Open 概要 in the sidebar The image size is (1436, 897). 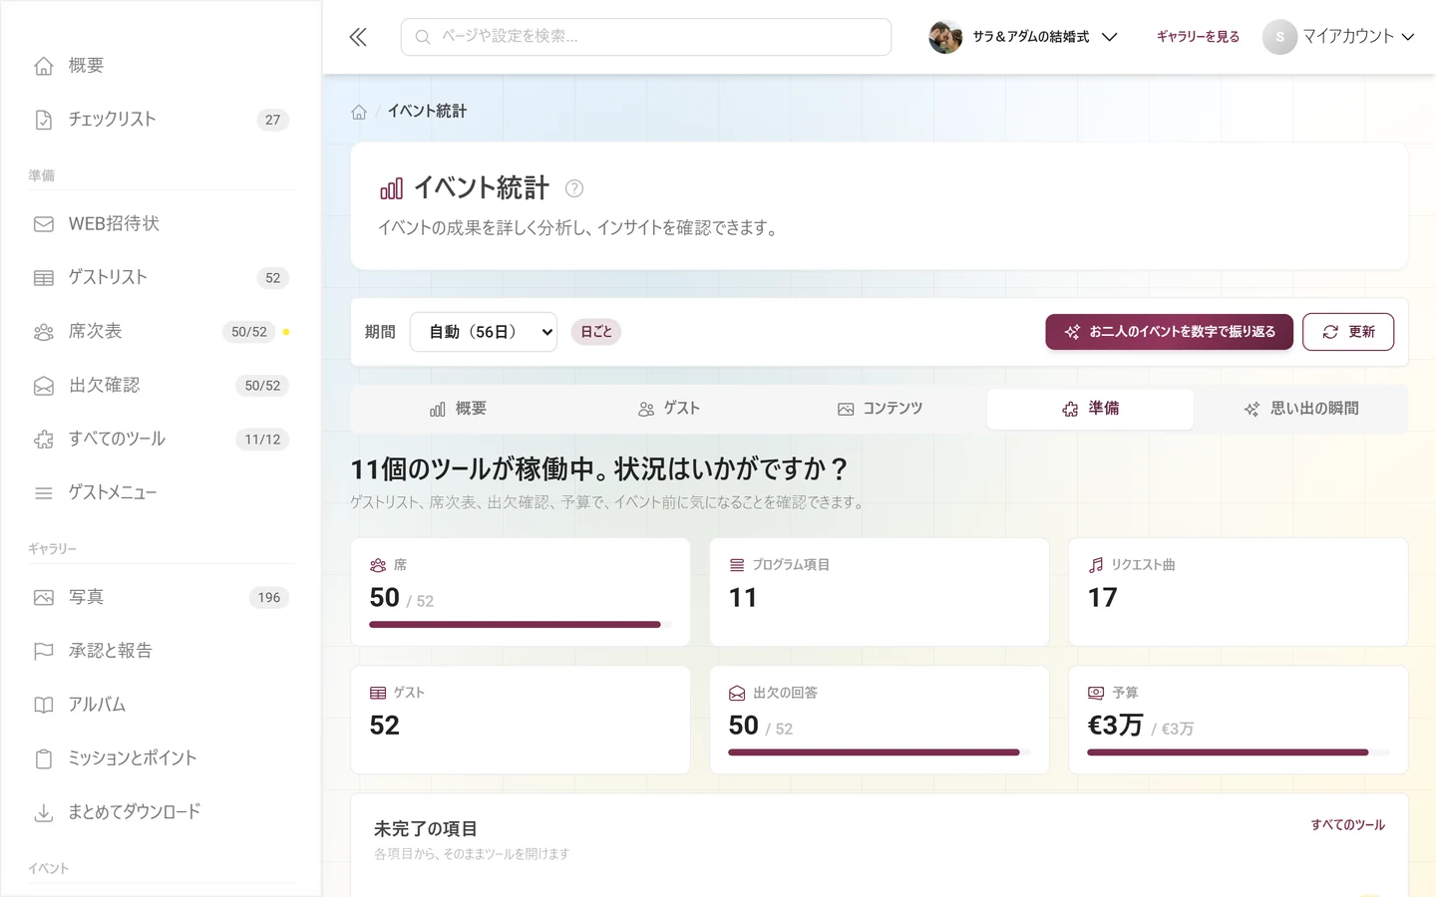tap(162, 66)
